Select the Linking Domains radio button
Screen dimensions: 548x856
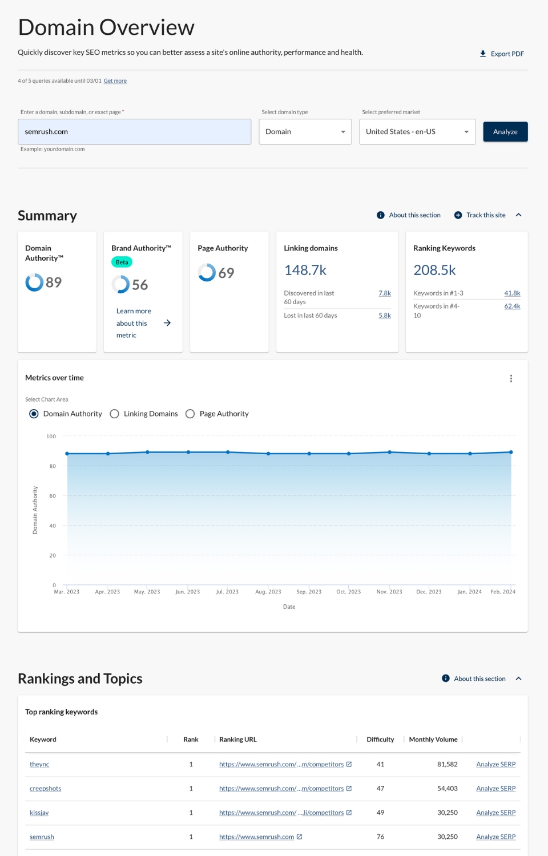click(115, 414)
